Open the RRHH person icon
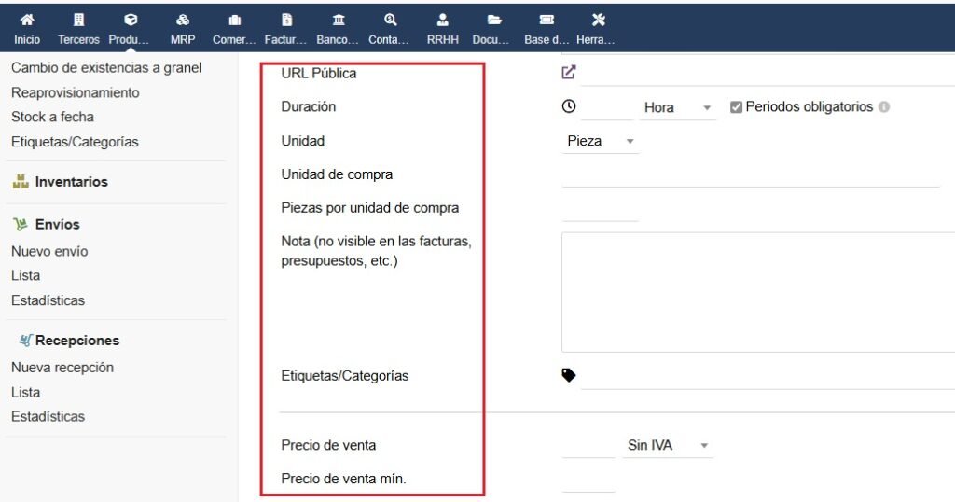This screenshot has height=502, width=955. click(443, 20)
